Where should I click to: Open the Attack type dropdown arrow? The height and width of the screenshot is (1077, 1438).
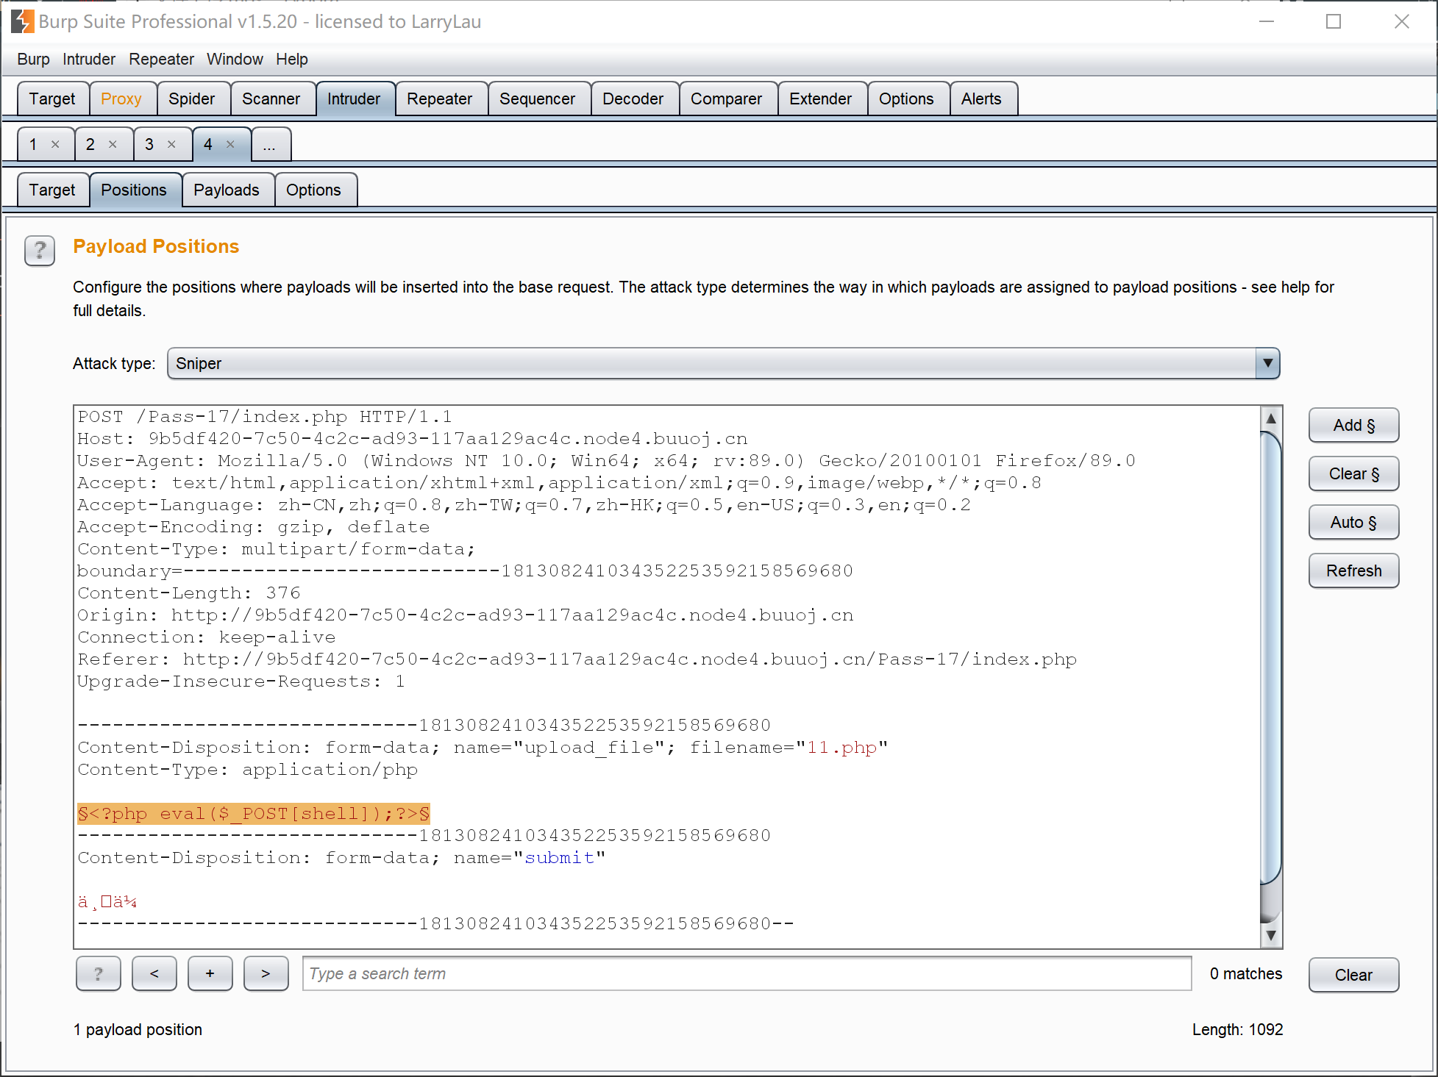[x=1267, y=363]
